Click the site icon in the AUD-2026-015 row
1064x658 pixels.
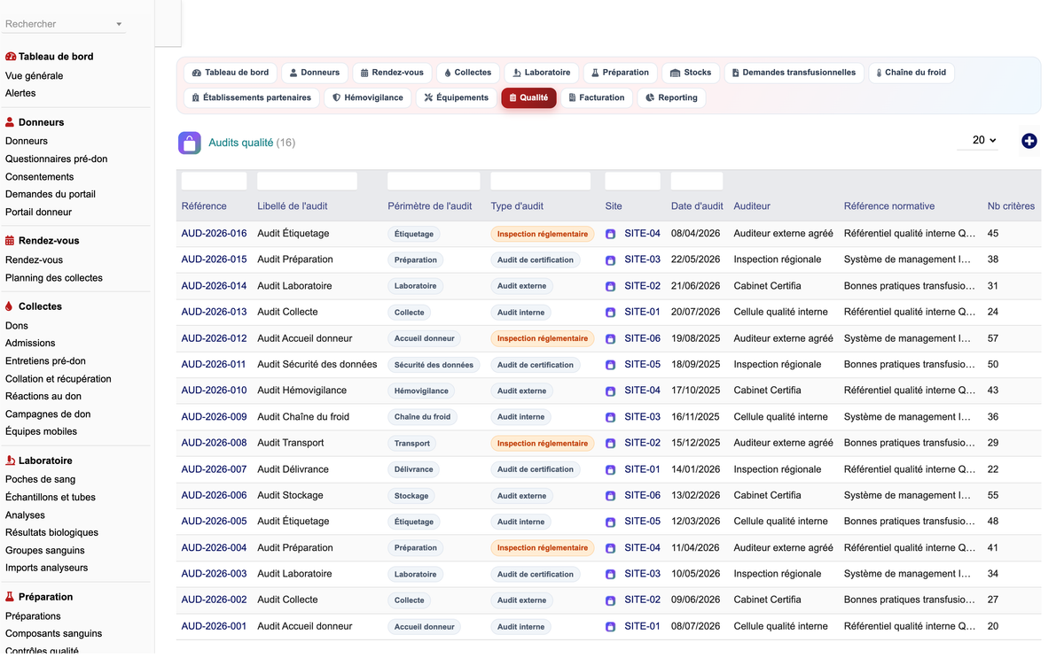[610, 260]
